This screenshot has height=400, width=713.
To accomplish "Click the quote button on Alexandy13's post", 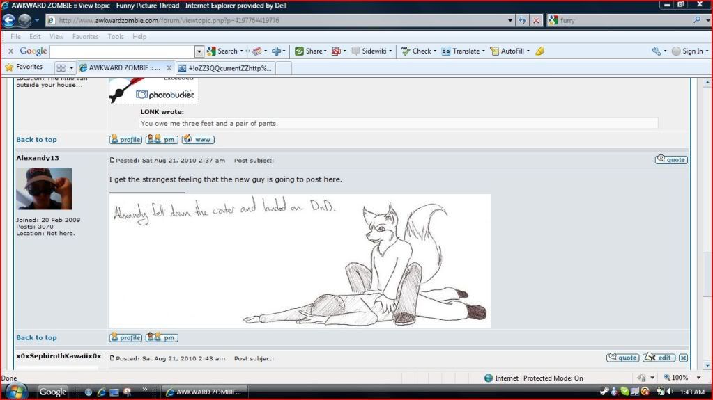I will [x=670, y=159].
